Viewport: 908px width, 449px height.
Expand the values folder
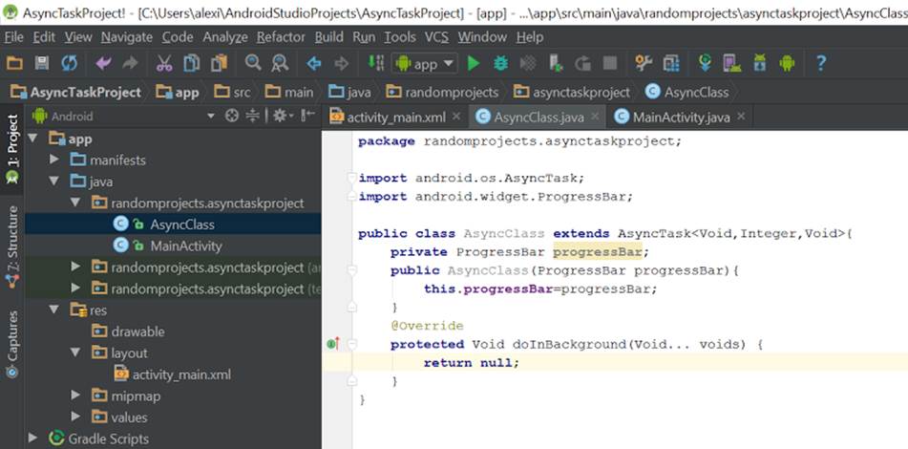[x=75, y=417]
